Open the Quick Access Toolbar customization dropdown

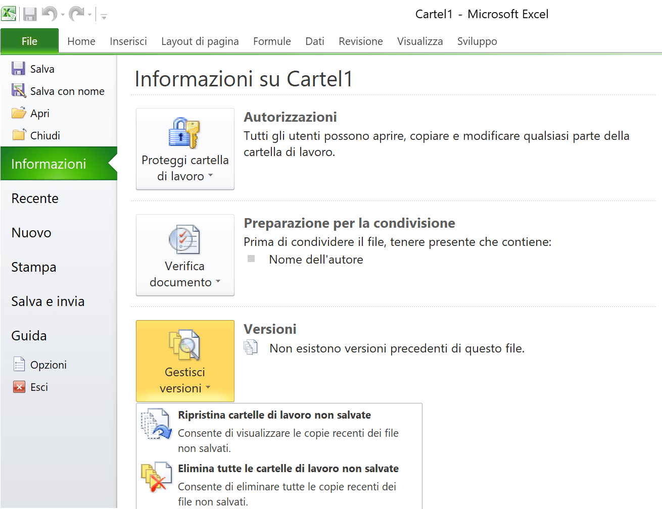(x=104, y=17)
